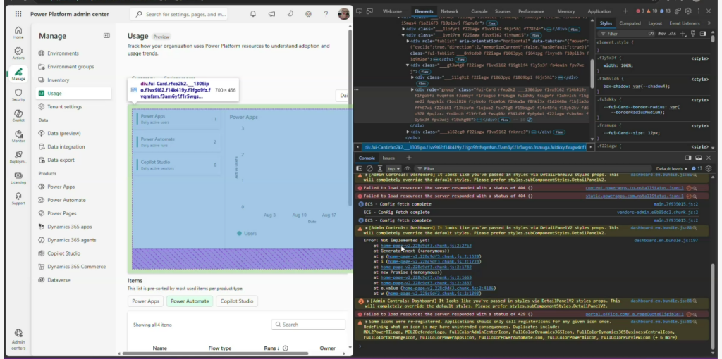This screenshot has width=722, height=359.
Task: Click the items Search box
Action: [x=308, y=324]
